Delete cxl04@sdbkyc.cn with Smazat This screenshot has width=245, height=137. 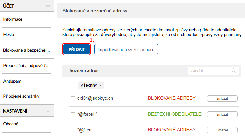pyautogui.click(x=222, y=98)
